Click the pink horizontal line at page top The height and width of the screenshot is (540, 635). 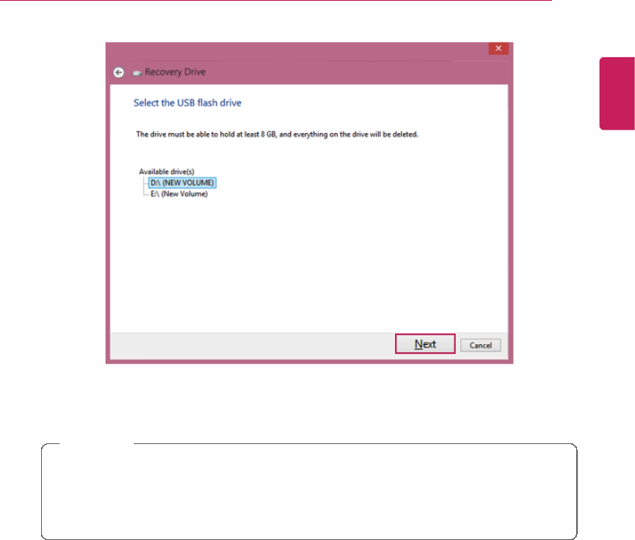coord(276,1)
